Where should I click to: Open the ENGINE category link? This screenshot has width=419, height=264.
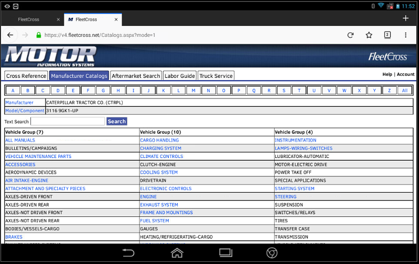tap(148, 196)
